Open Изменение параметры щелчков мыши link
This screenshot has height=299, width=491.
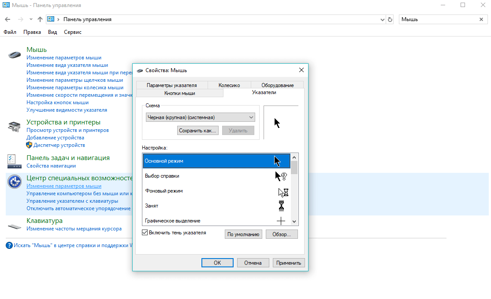coord(75,80)
